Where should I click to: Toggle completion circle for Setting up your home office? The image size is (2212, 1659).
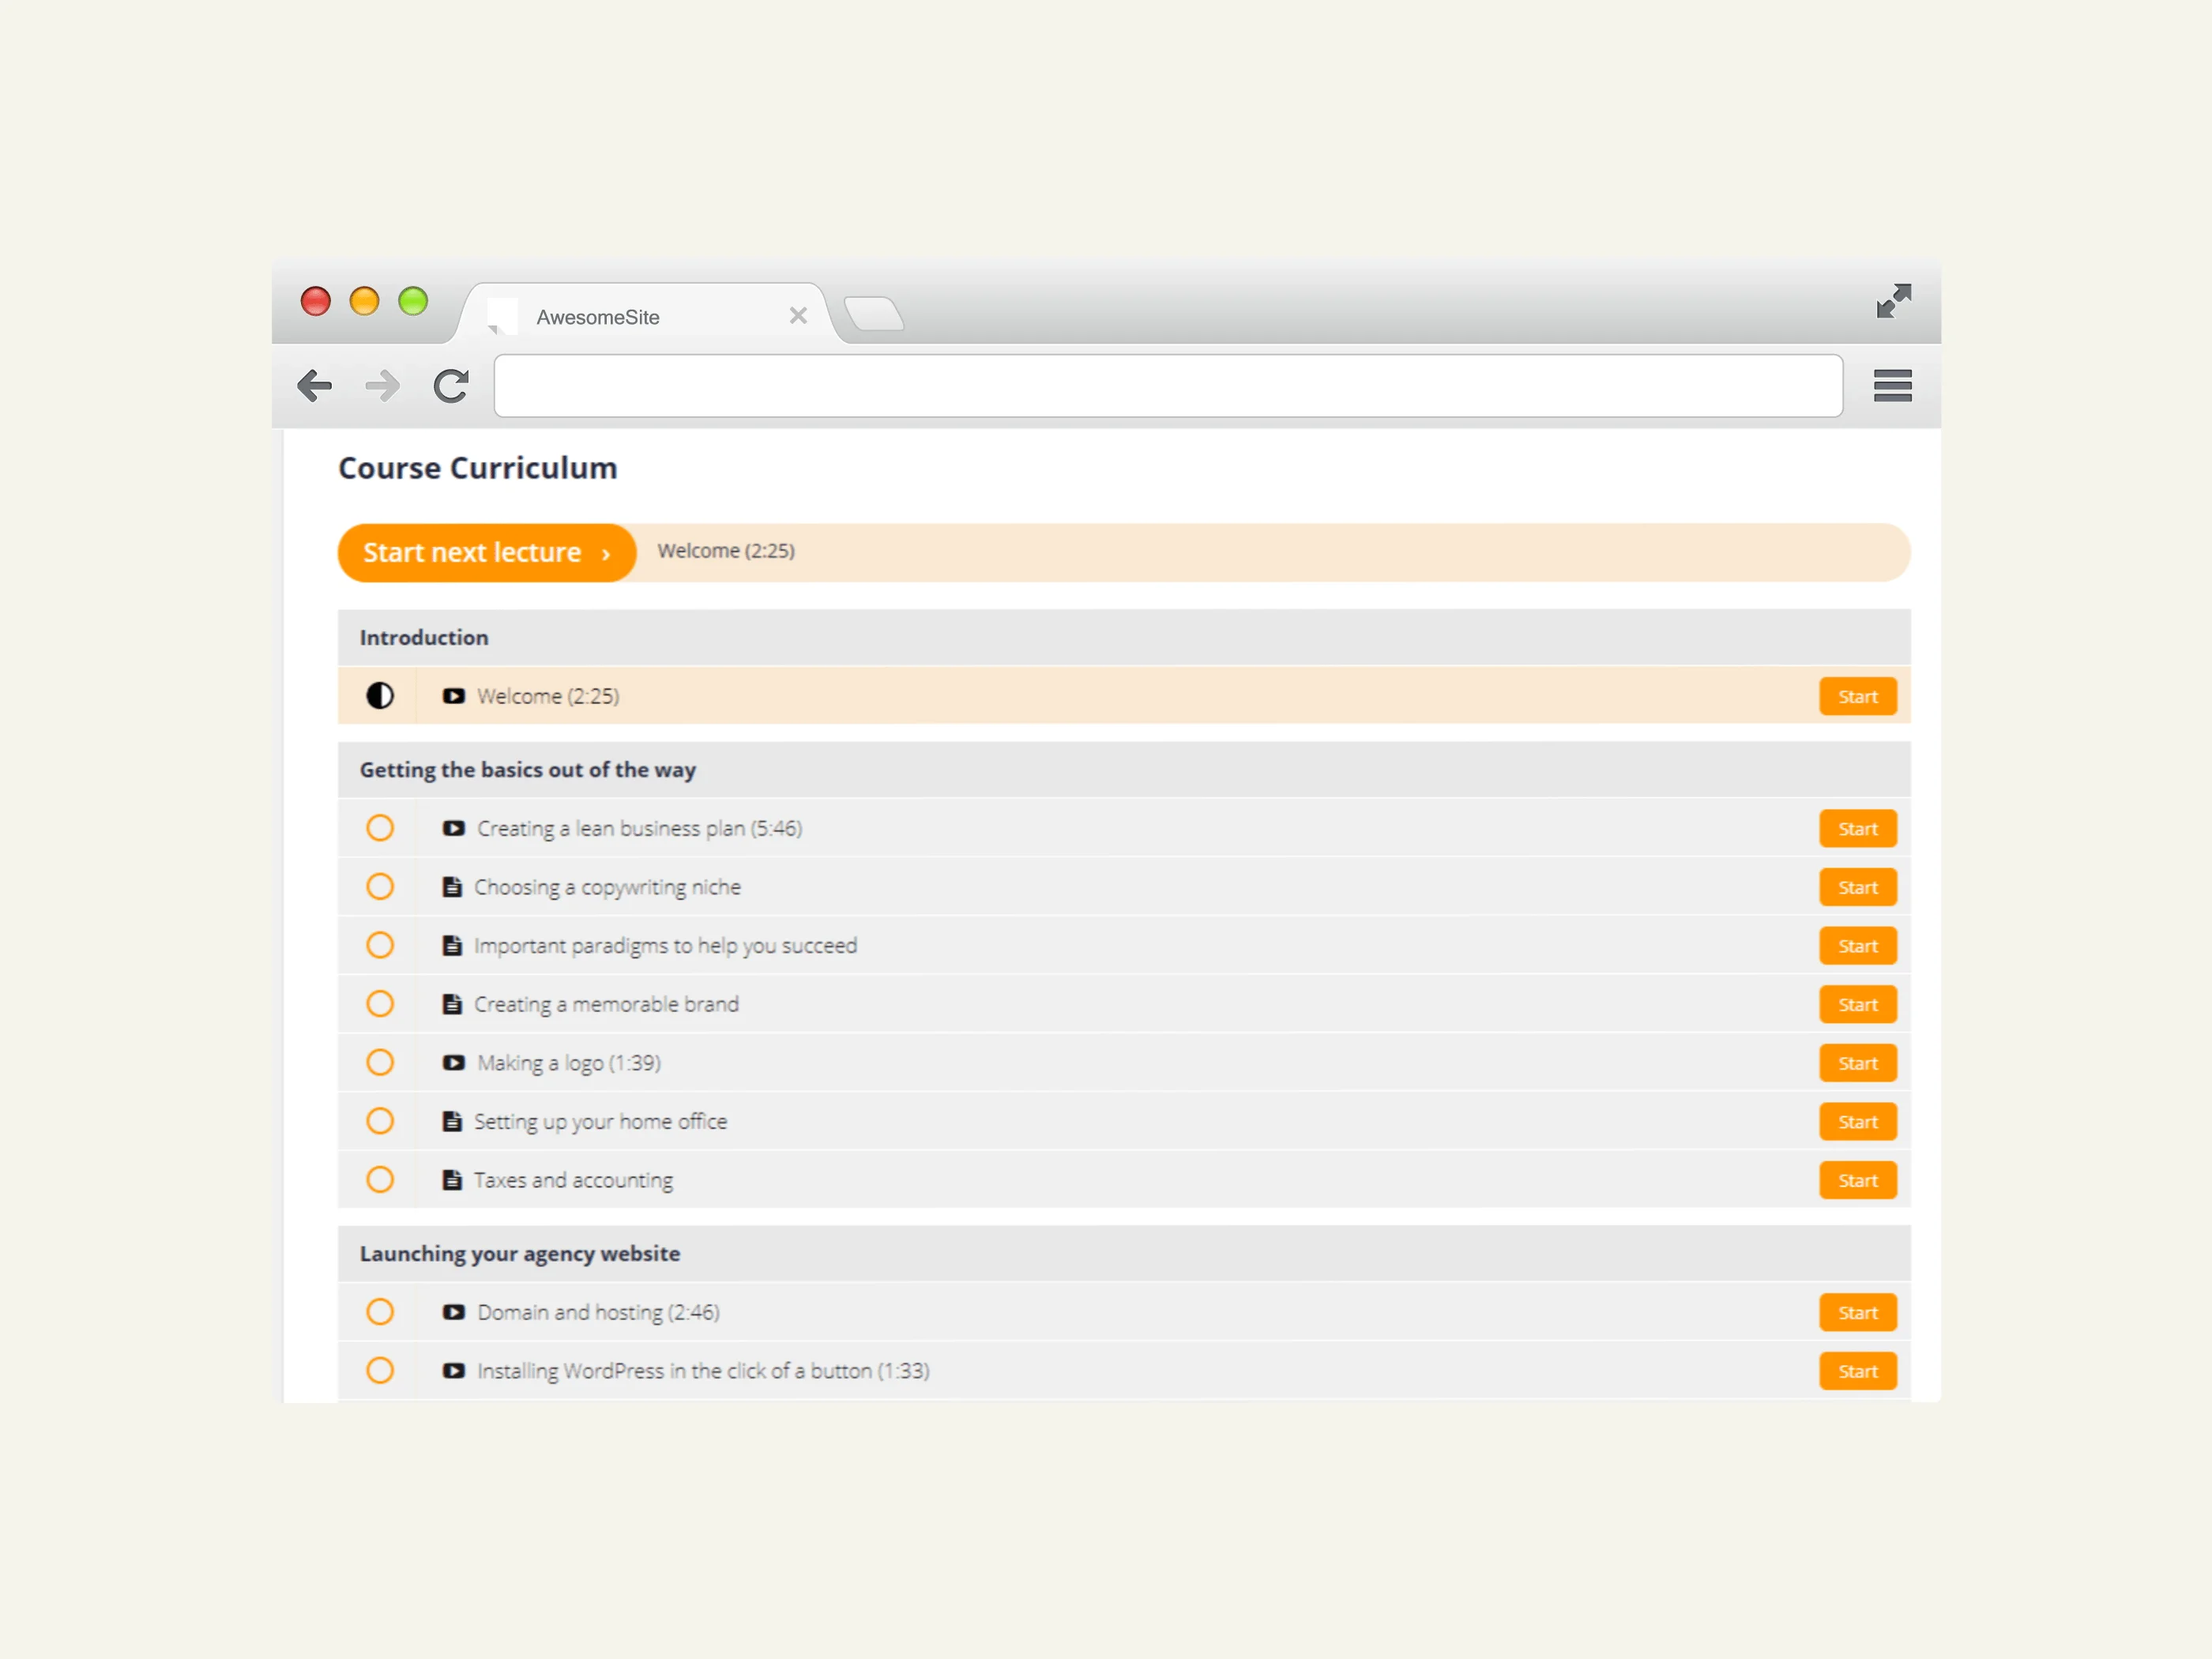380,1121
